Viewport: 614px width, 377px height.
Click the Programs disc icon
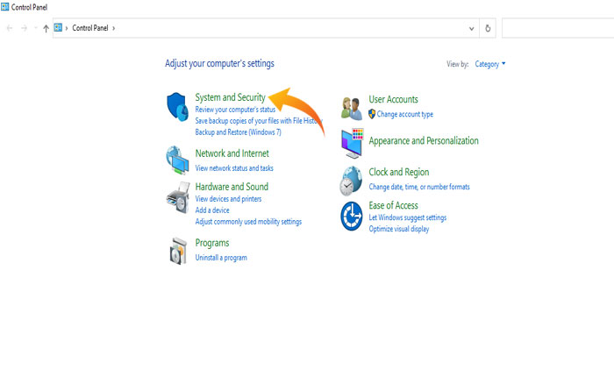[x=177, y=251]
